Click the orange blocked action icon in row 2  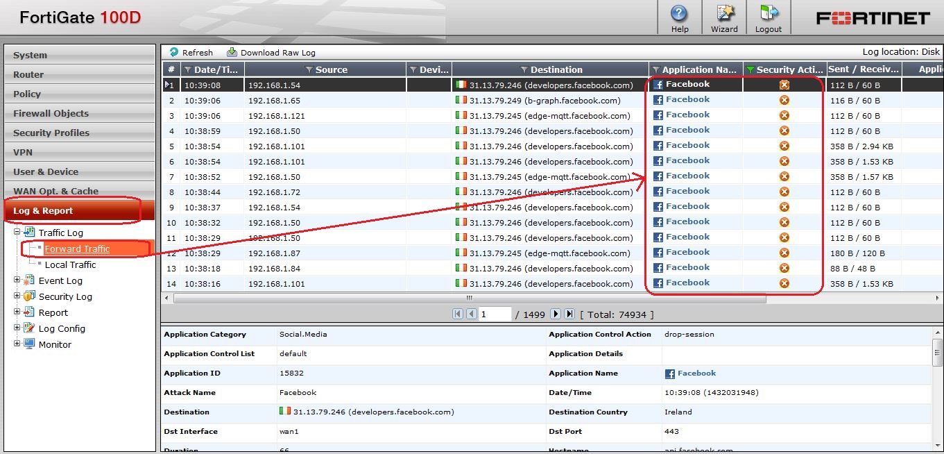[x=784, y=99]
